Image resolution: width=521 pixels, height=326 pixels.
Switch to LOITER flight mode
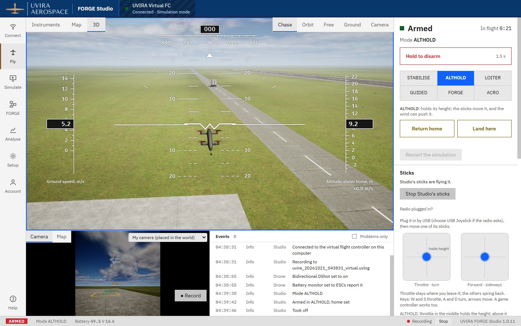click(493, 78)
